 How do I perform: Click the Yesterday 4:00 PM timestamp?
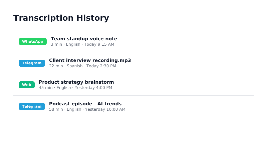point(93,88)
